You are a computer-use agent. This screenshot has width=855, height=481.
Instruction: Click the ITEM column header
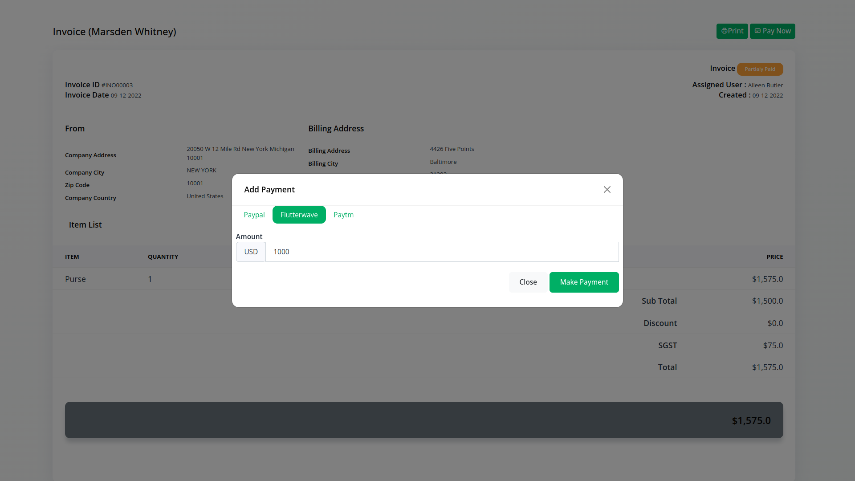(72, 257)
